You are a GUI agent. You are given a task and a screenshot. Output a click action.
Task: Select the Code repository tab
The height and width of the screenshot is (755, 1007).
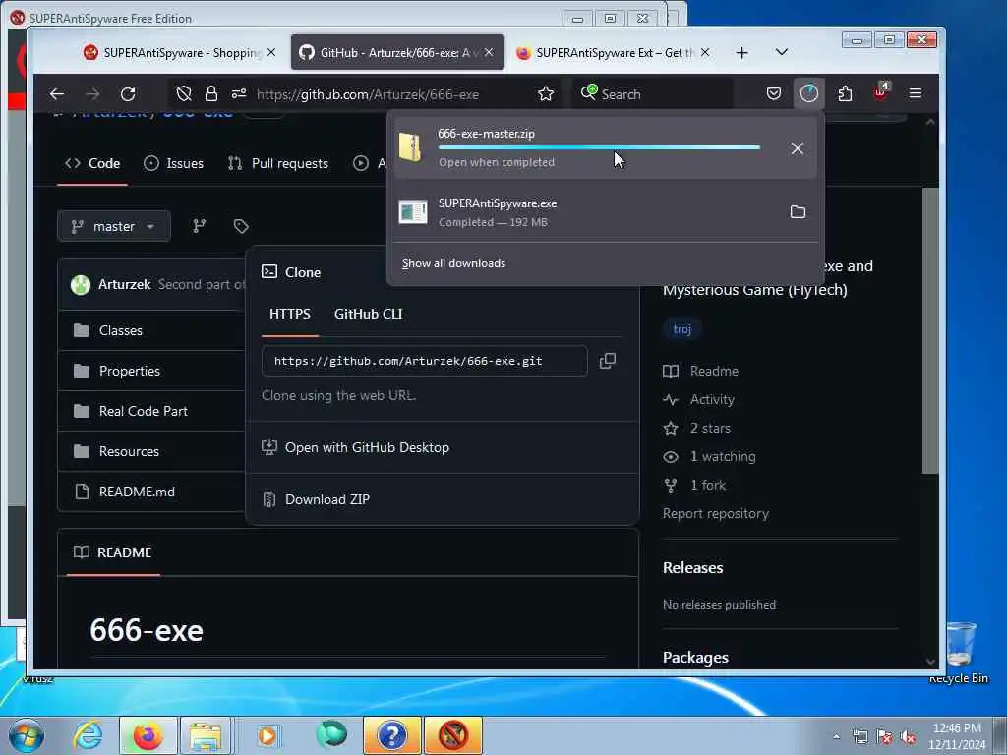pos(92,164)
